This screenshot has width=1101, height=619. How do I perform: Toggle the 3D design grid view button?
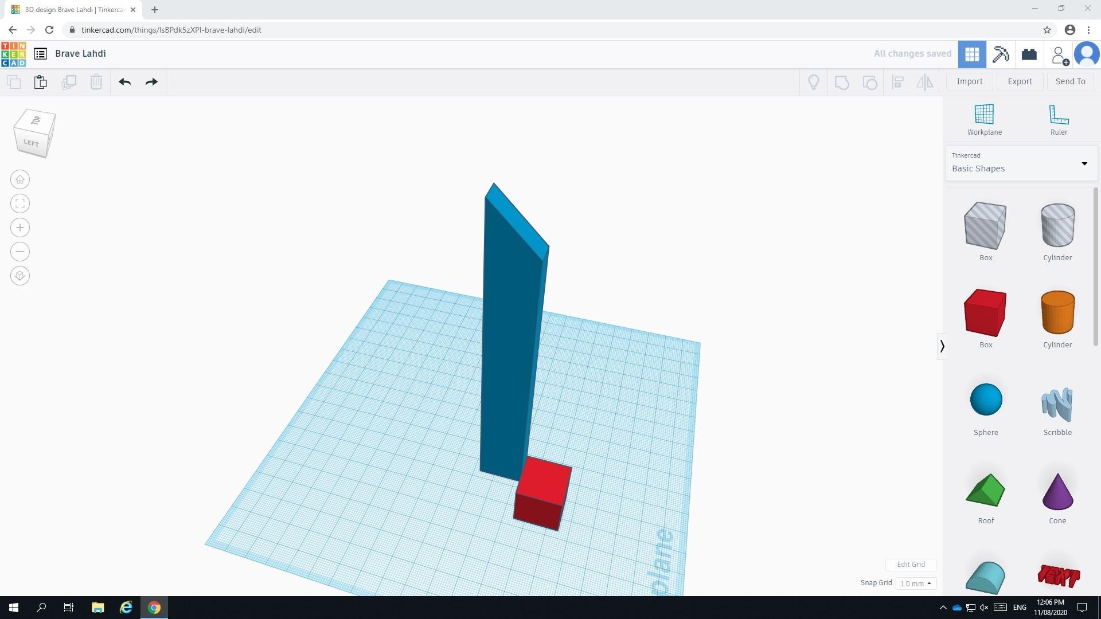click(x=971, y=54)
